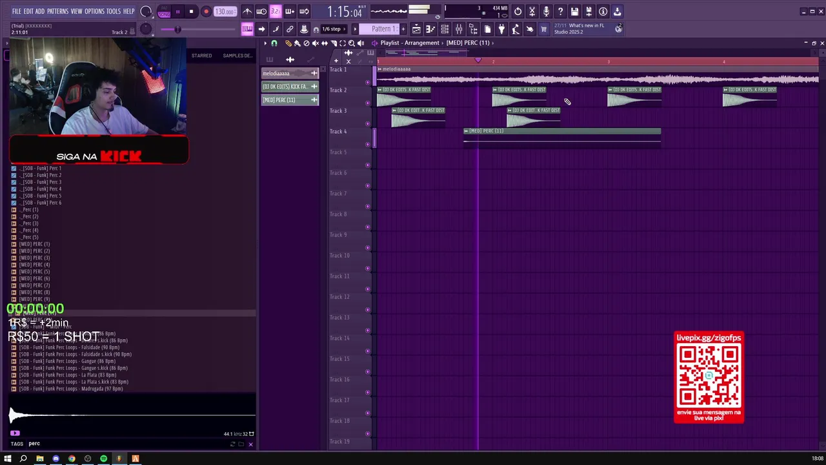The image size is (826, 465).
Task: Click the 130.000 tempo field
Action: (x=225, y=12)
